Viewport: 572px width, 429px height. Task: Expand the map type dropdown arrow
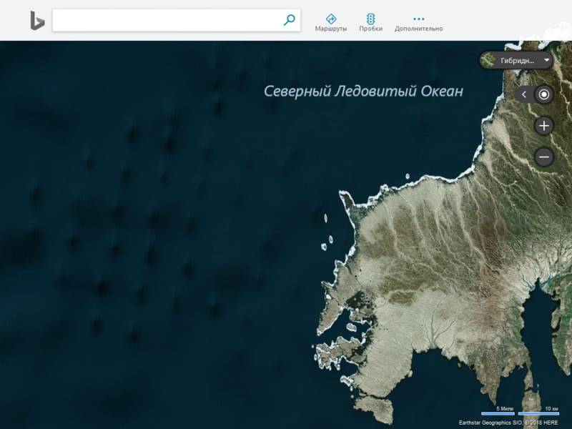click(x=546, y=60)
